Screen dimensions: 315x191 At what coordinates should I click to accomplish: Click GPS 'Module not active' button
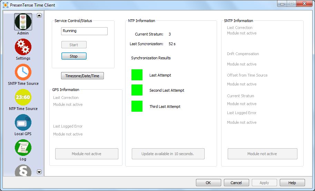[87, 154]
